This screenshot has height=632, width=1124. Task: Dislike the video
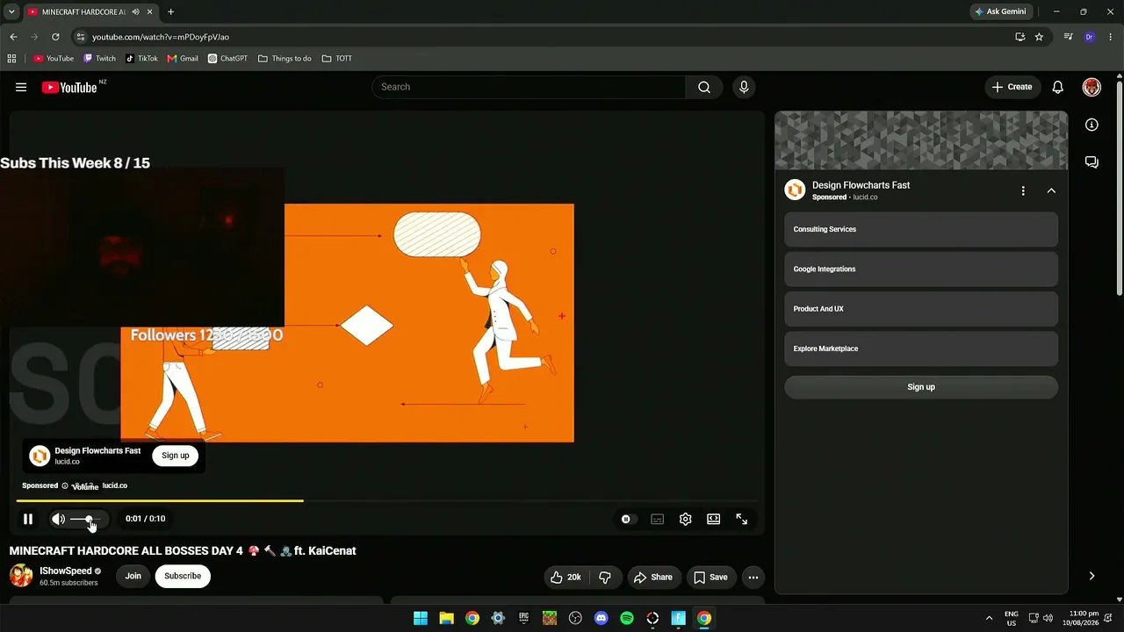(604, 577)
